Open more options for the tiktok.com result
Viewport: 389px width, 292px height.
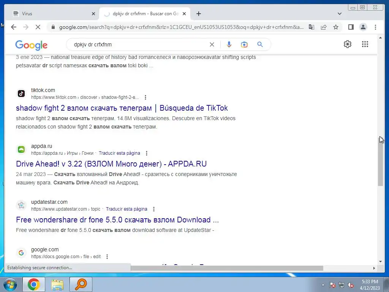145,97
